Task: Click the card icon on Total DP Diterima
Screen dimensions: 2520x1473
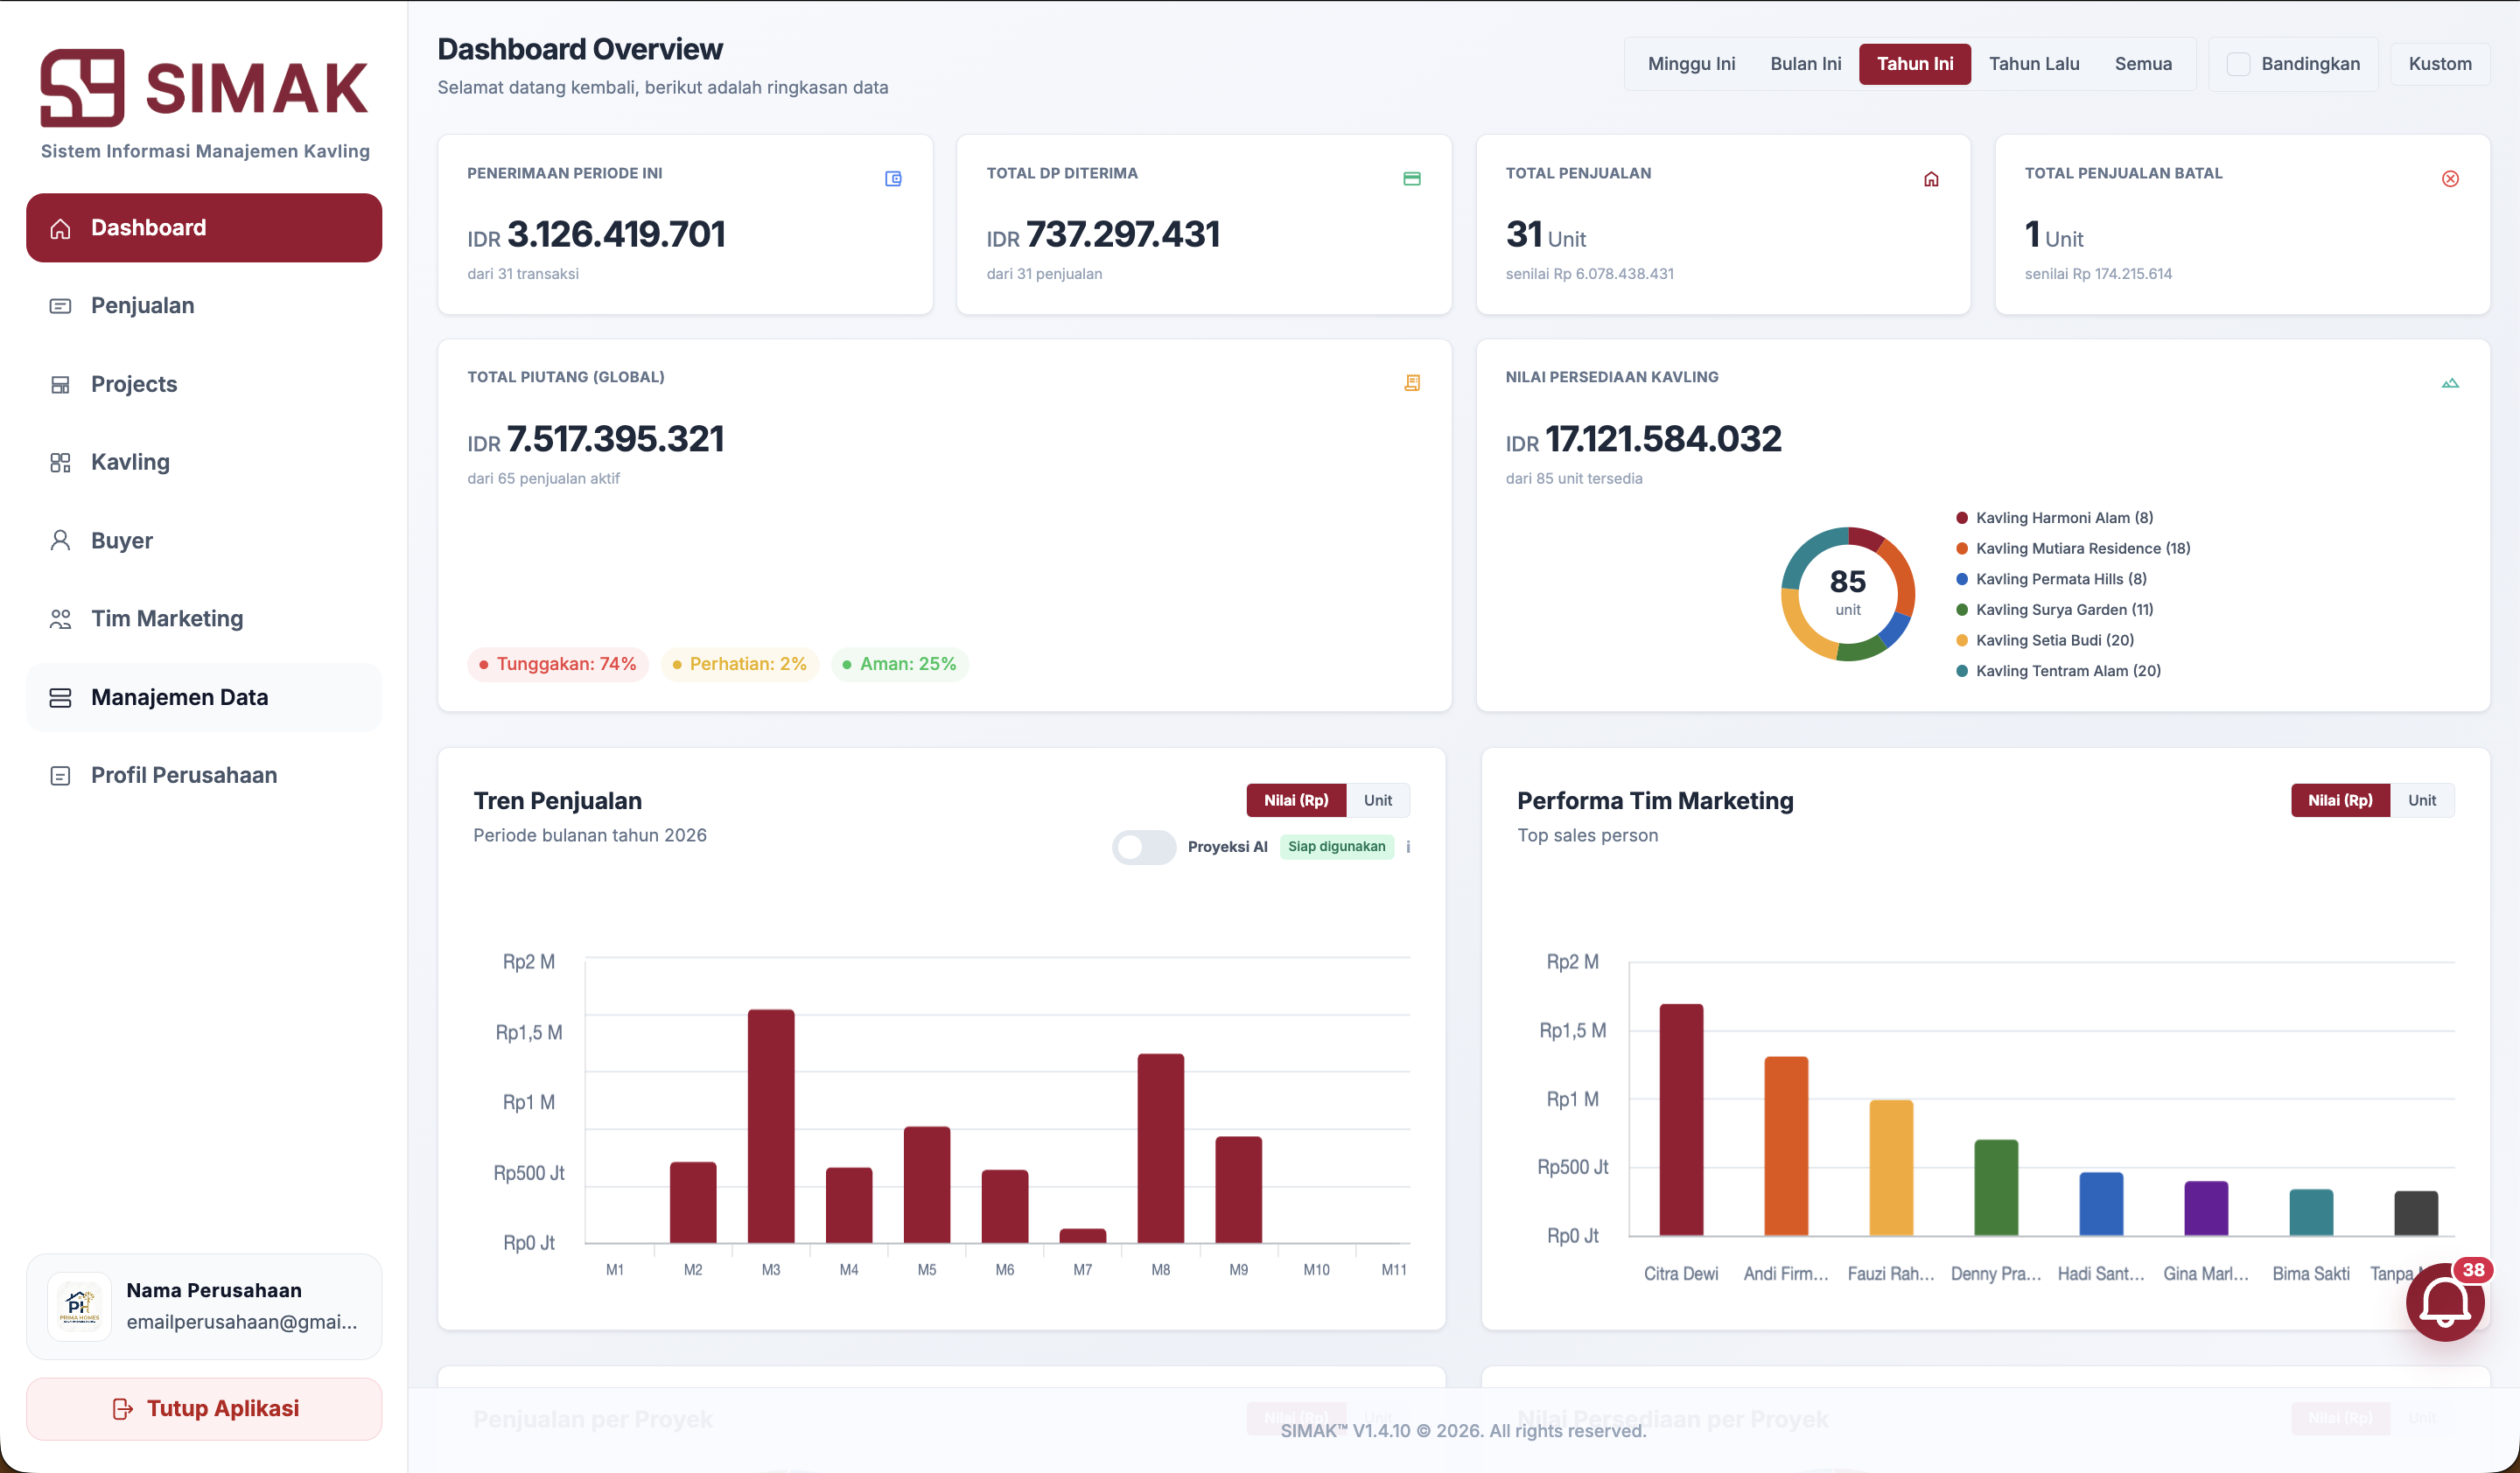Action: click(x=1412, y=179)
